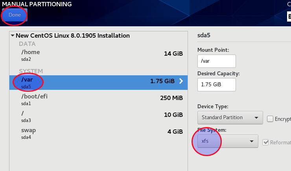This screenshot has width=291, height=171.
Task: Click the Done button
Action: [15, 15]
